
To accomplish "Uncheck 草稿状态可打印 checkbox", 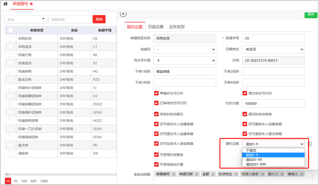I will (x=156, y=93).
